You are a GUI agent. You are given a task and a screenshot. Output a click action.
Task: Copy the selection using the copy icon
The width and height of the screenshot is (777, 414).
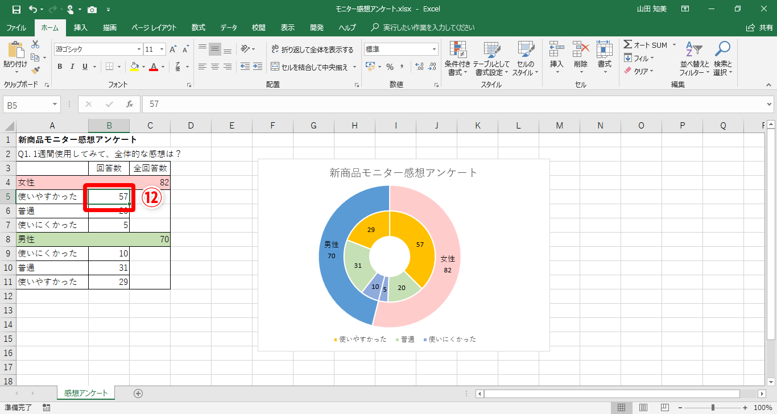(35, 57)
